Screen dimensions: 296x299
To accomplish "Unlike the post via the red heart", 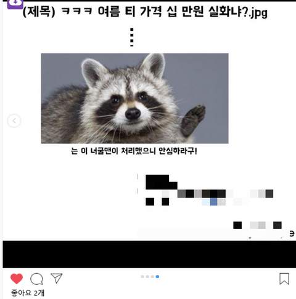I will coord(17,279).
